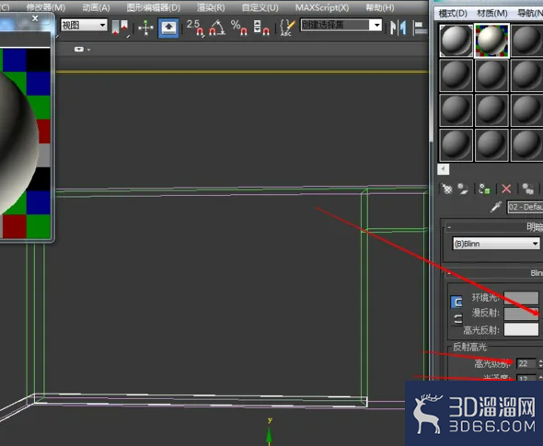Image resolution: width=543 pixels, height=446 pixels.
Task: Click the red X Reset Map icon
Action: 506,189
